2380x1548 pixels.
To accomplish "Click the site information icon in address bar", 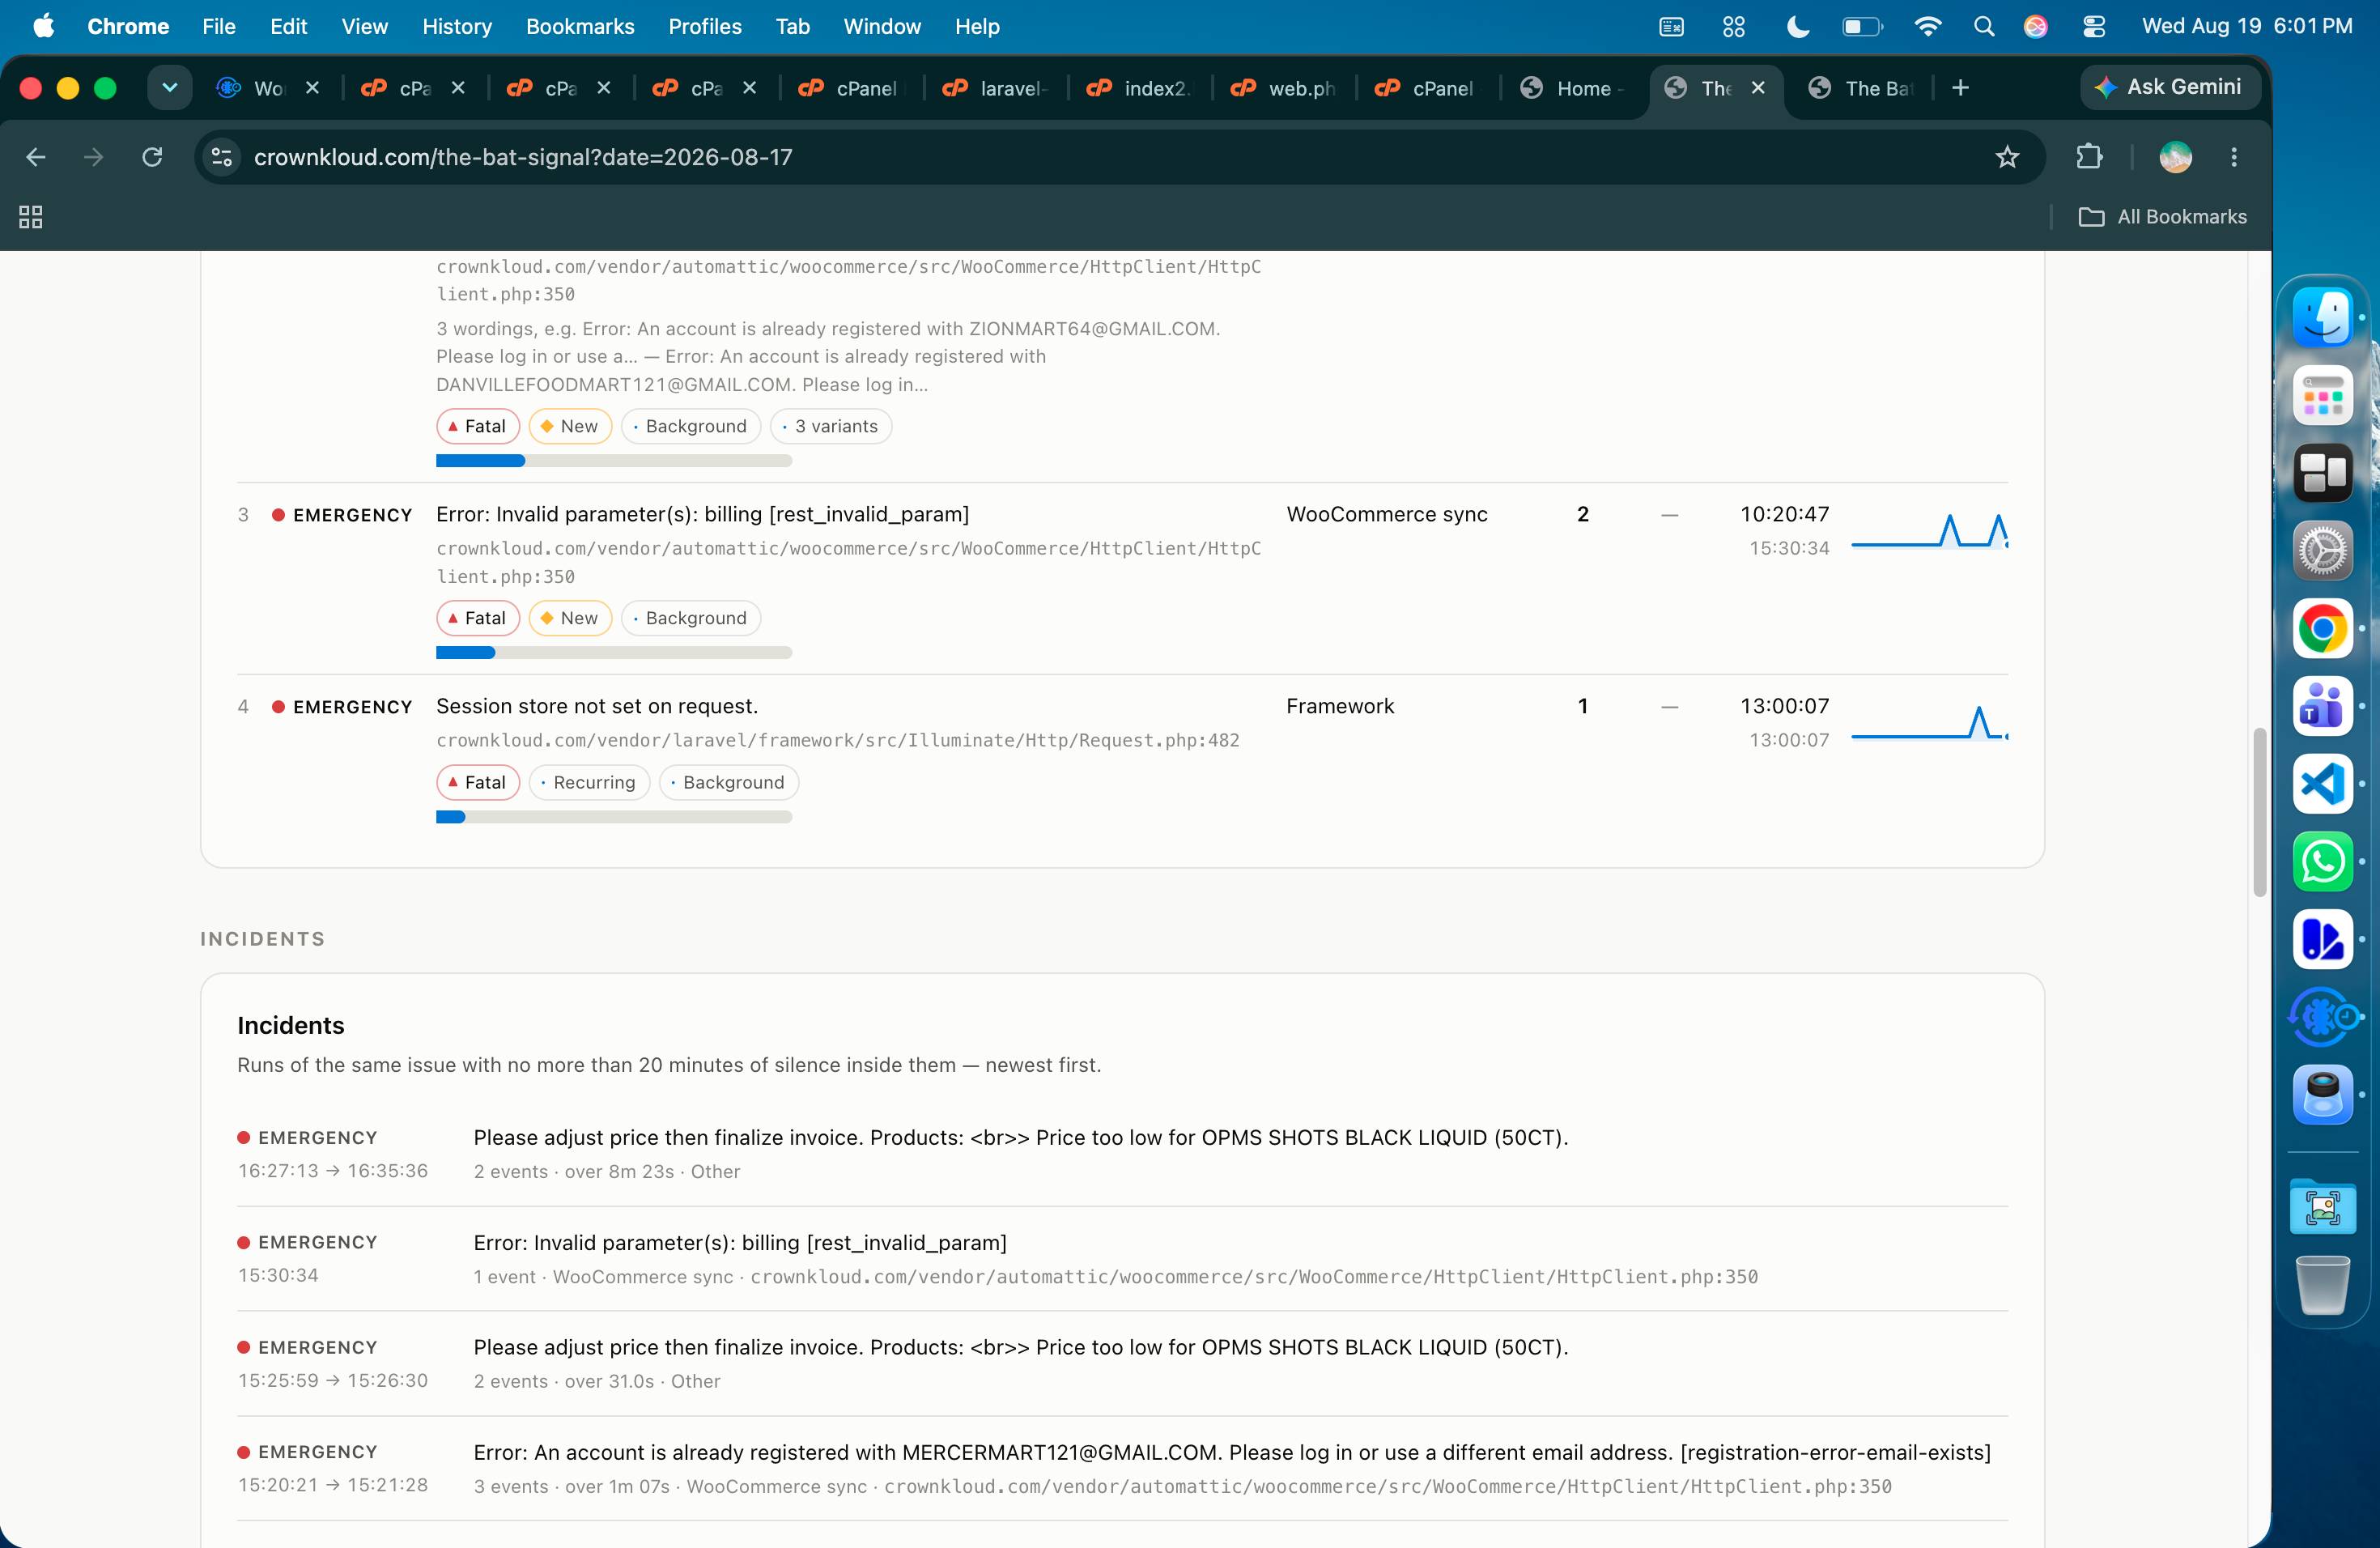I will click(x=222, y=157).
